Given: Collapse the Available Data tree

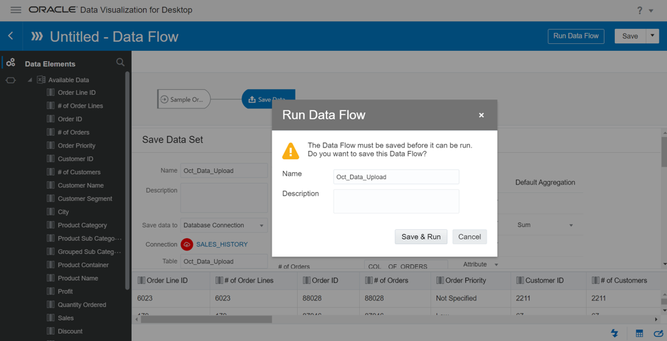Looking at the screenshot, I should [x=30, y=80].
